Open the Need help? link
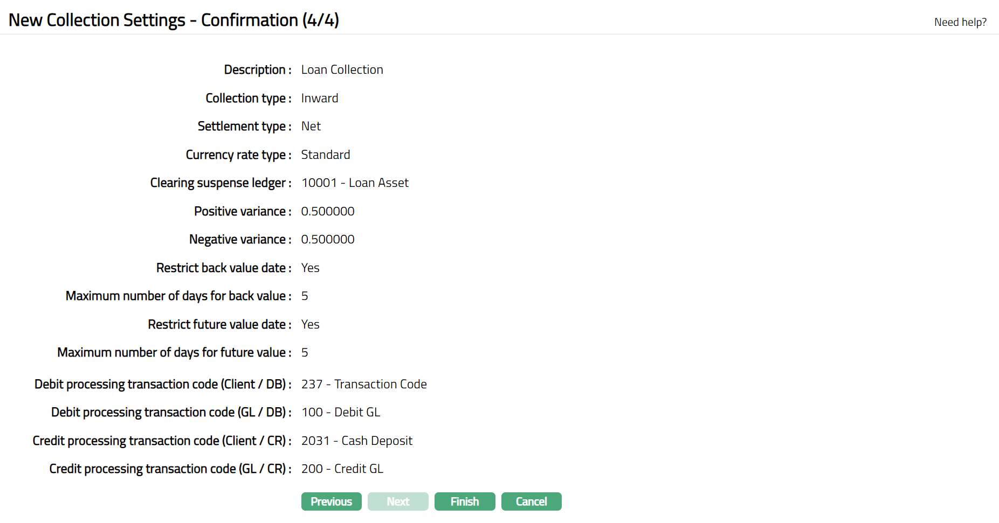 pyautogui.click(x=960, y=22)
